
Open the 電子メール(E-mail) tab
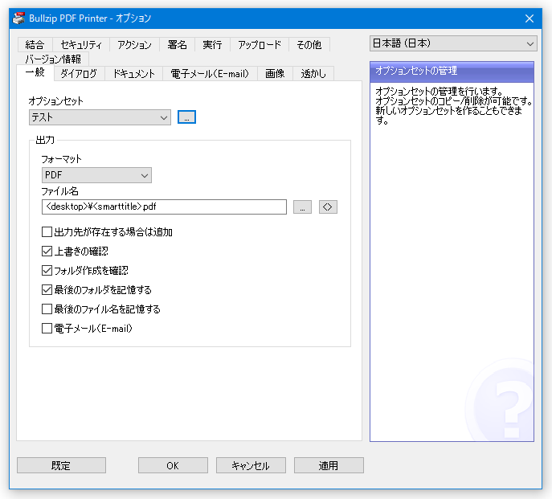click(210, 74)
